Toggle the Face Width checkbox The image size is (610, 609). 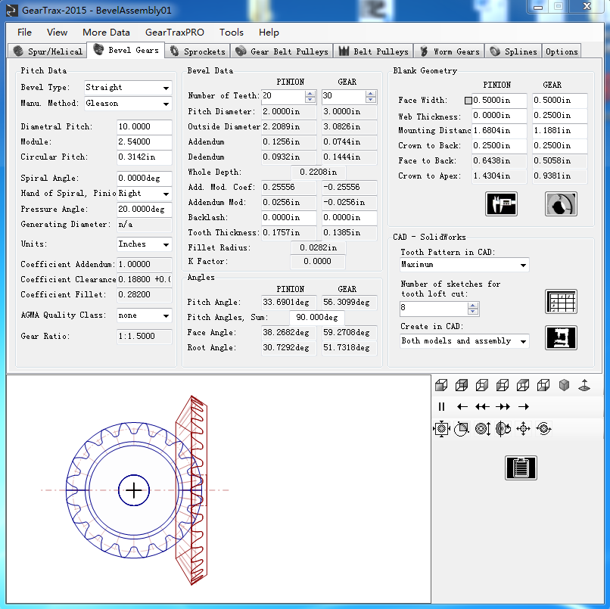pyautogui.click(x=468, y=101)
